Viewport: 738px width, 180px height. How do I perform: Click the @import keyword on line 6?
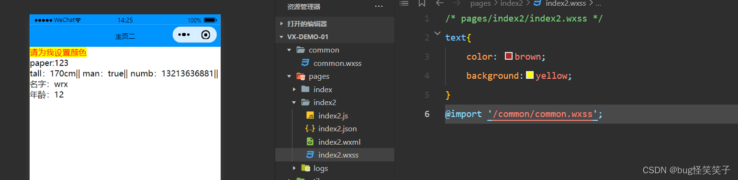[463, 114]
